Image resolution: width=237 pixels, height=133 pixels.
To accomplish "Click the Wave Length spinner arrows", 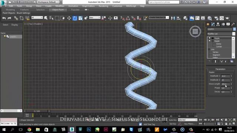I will [x=231, y=84].
